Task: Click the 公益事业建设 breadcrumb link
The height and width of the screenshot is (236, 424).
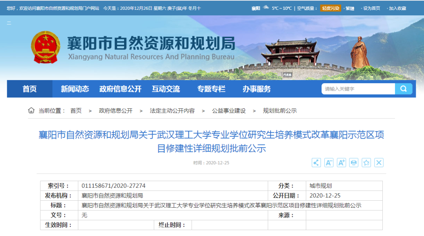Action: [x=229, y=111]
